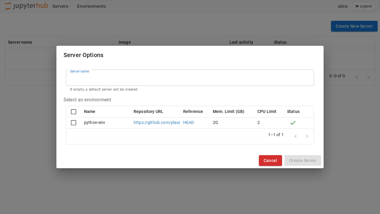Click the Create Server button

click(x=303, y=160)
